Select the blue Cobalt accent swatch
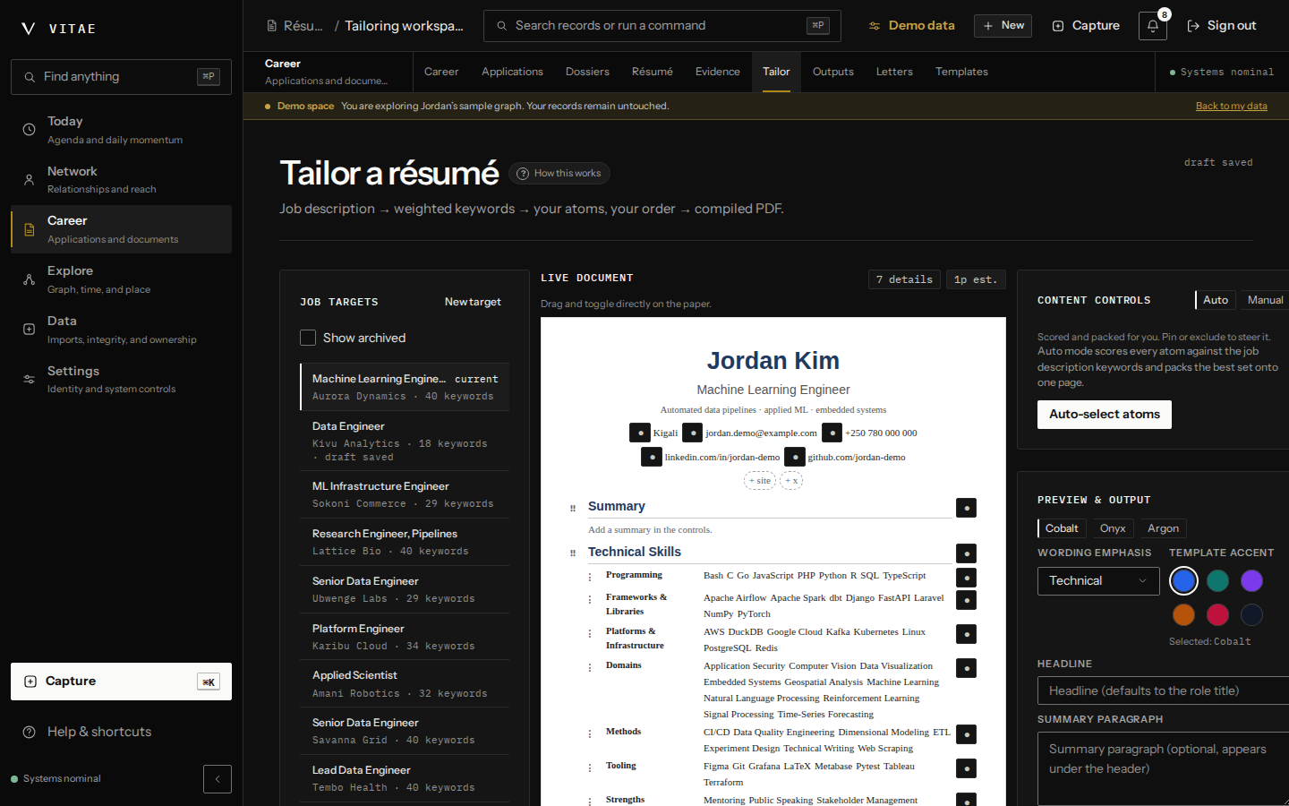Viewport: 1289px width, 806px height. pos(1183,581)
